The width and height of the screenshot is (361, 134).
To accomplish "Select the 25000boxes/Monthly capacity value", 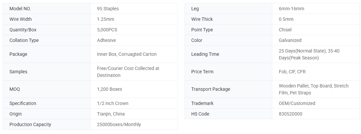I will point(119,124).
